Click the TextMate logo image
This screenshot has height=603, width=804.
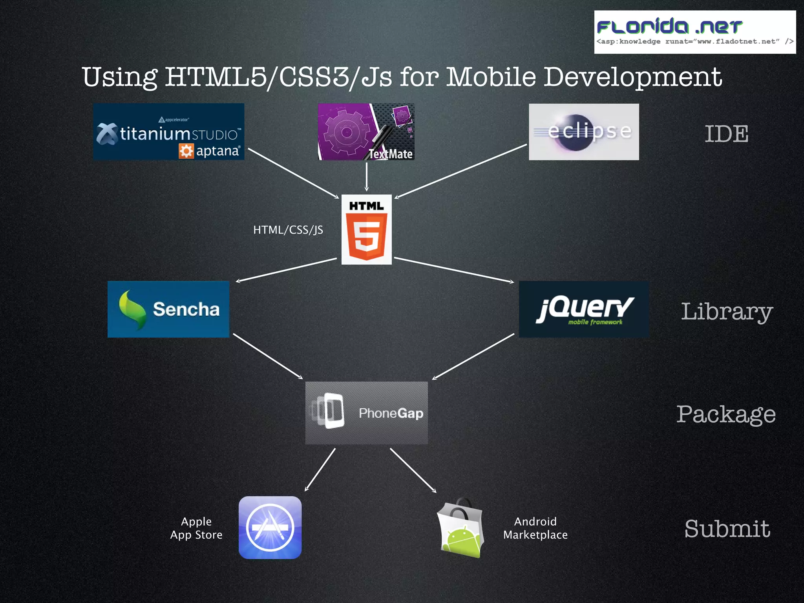click(366, 132)
